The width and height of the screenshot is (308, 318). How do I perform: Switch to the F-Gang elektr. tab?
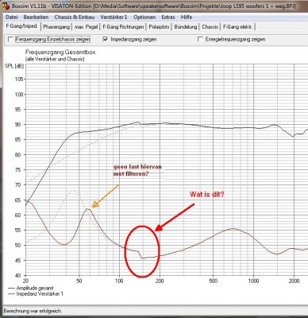(237, 27)
